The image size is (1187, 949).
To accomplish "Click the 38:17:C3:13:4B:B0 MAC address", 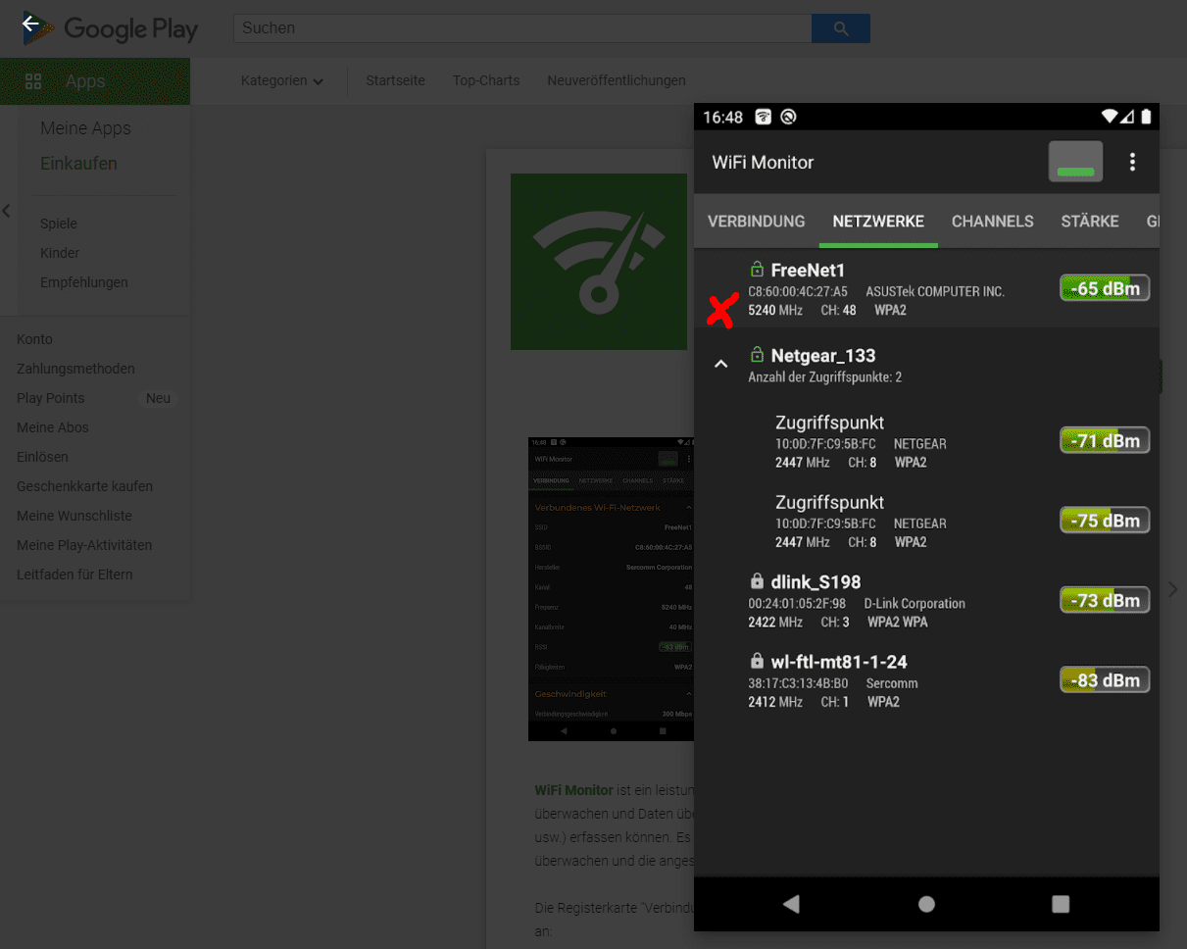I will pos(798,683).
